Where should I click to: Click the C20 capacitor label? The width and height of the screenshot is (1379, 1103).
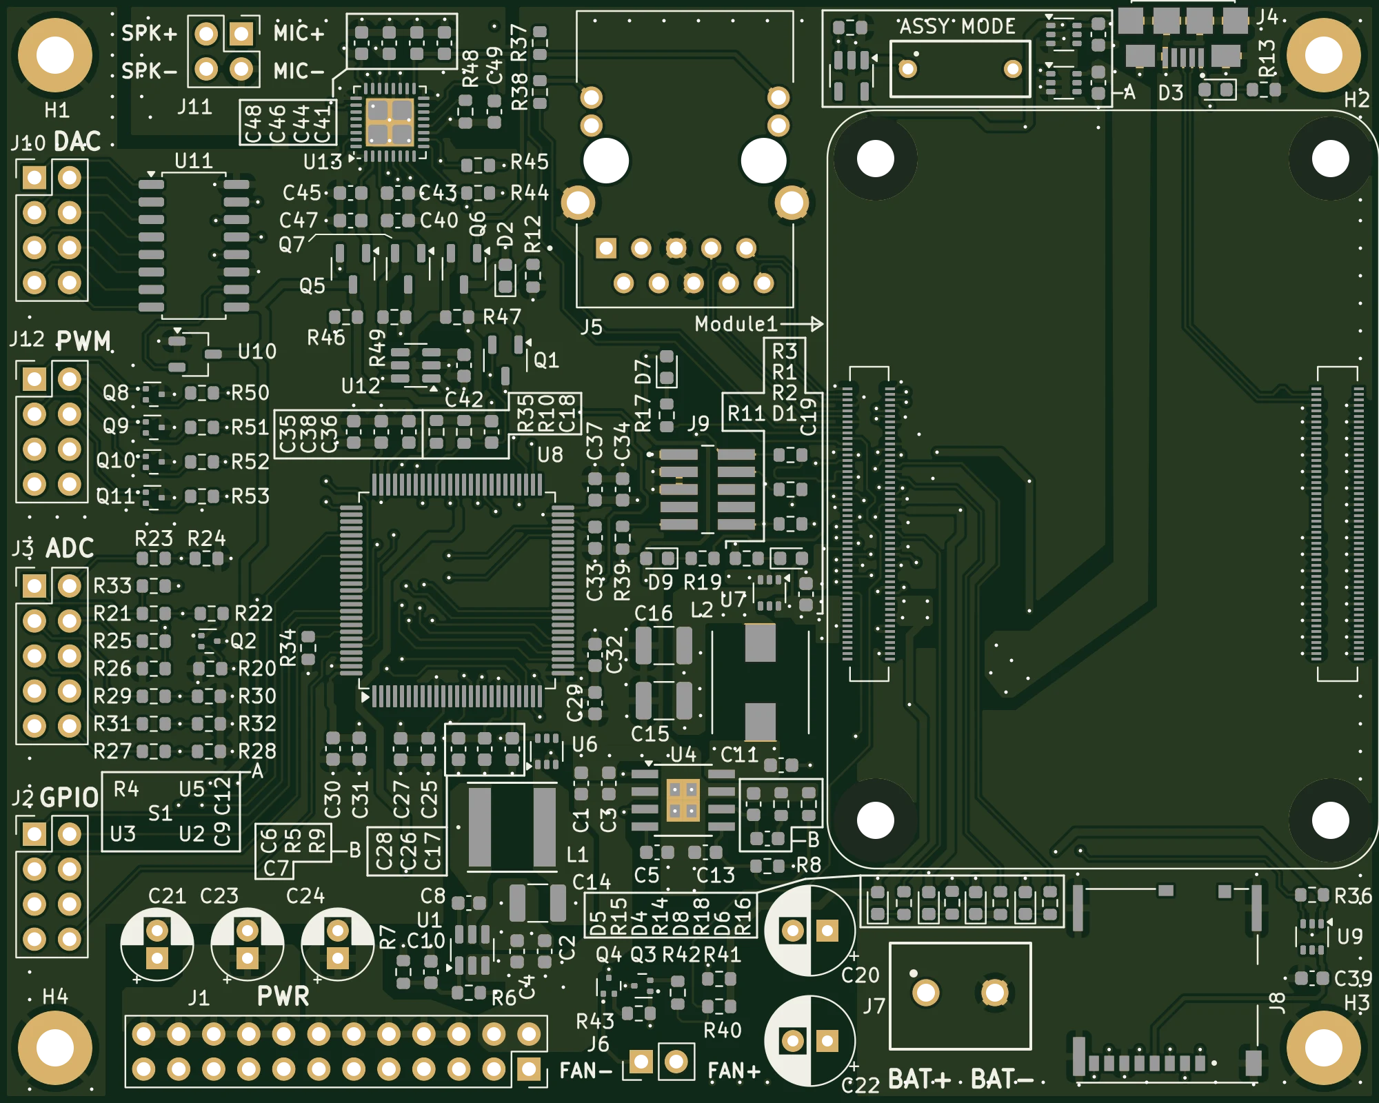860,975
